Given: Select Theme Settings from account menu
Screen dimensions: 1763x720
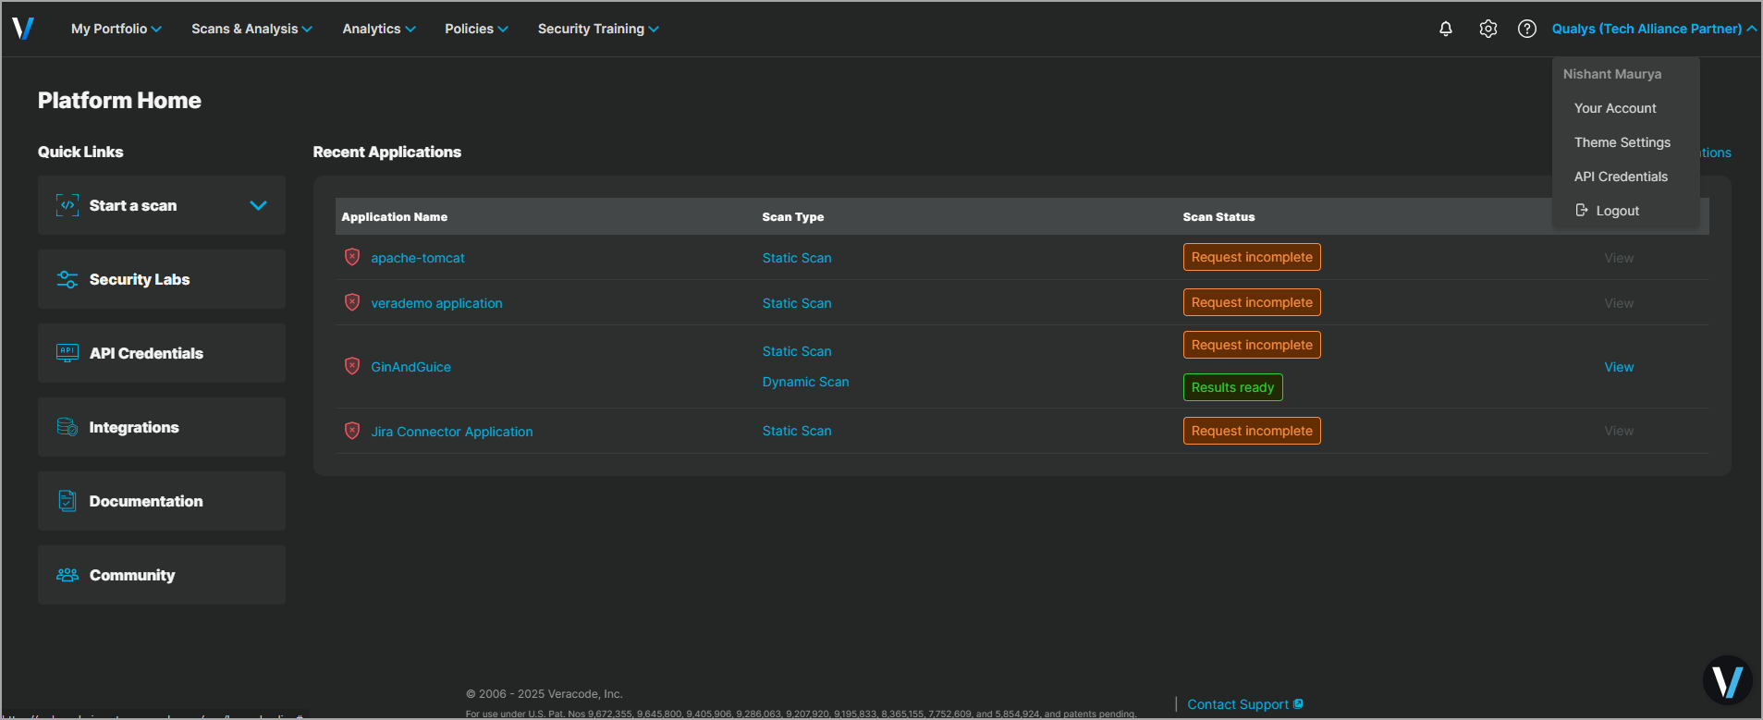Looking at the screenshot, I should [x=1622, y=142].
